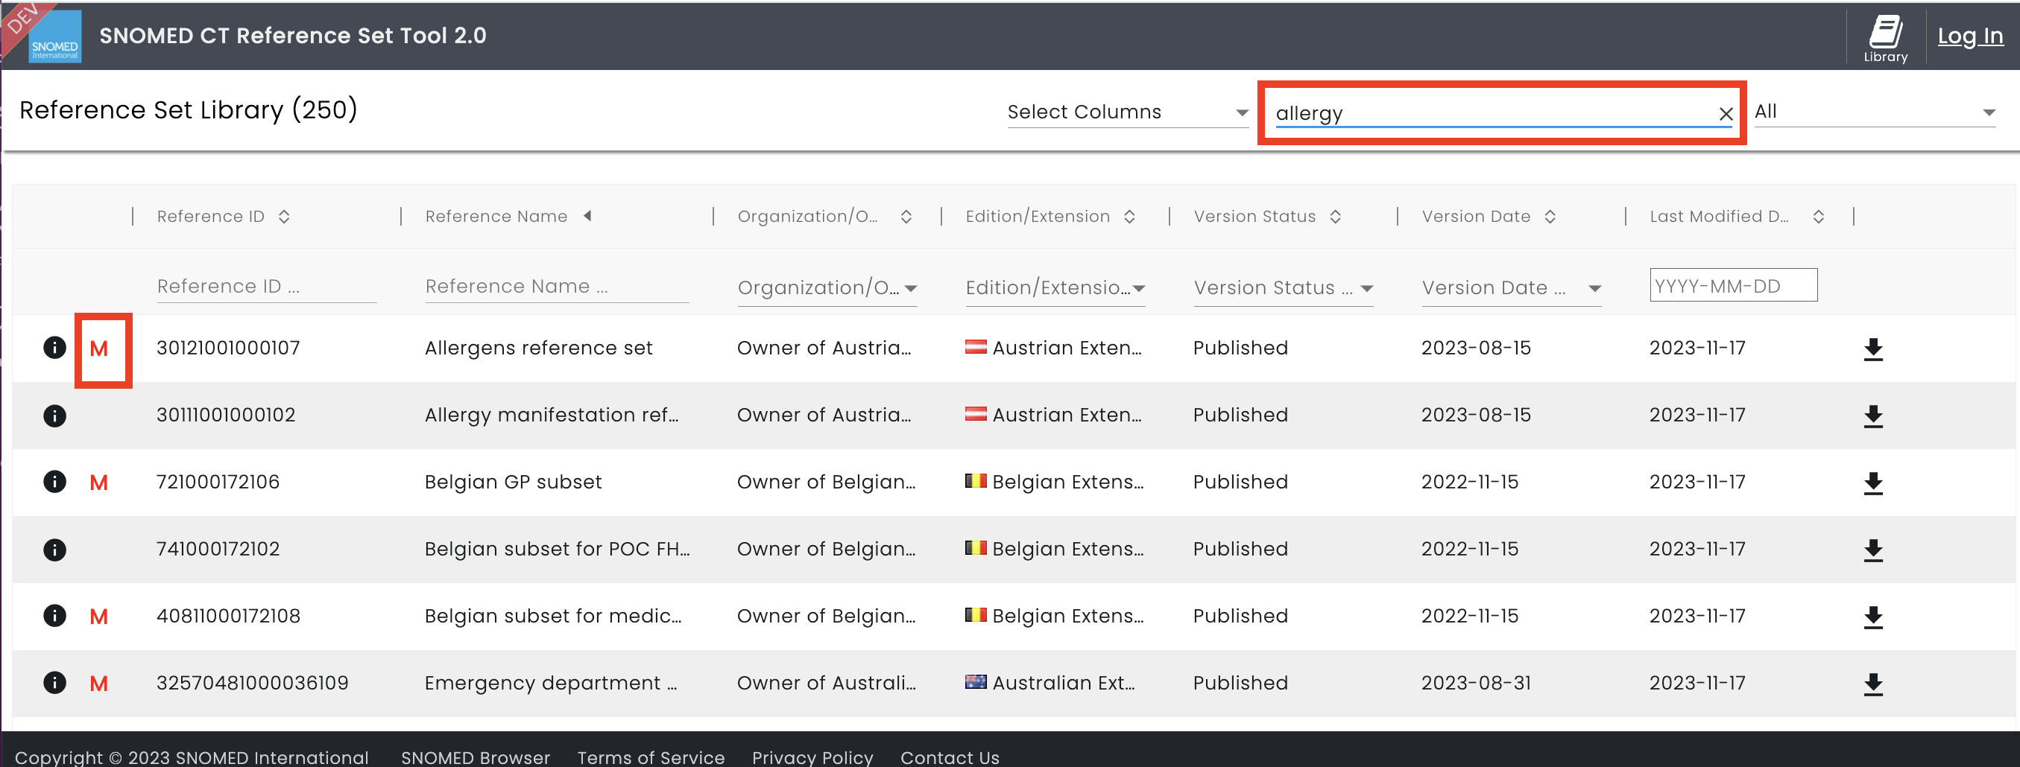Click Austrian Extension in Allergens row

click(1053, 348)
